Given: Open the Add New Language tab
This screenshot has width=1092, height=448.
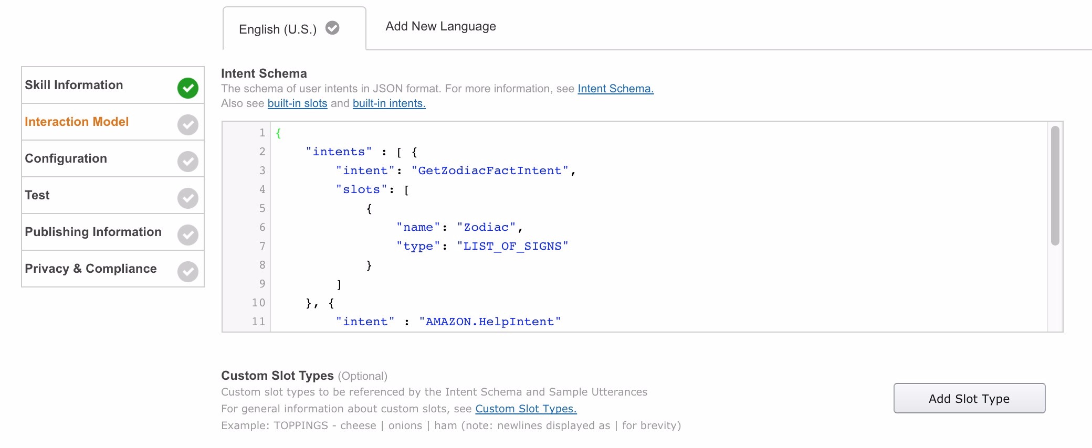Looking at the screenshot, I should 440,26.
